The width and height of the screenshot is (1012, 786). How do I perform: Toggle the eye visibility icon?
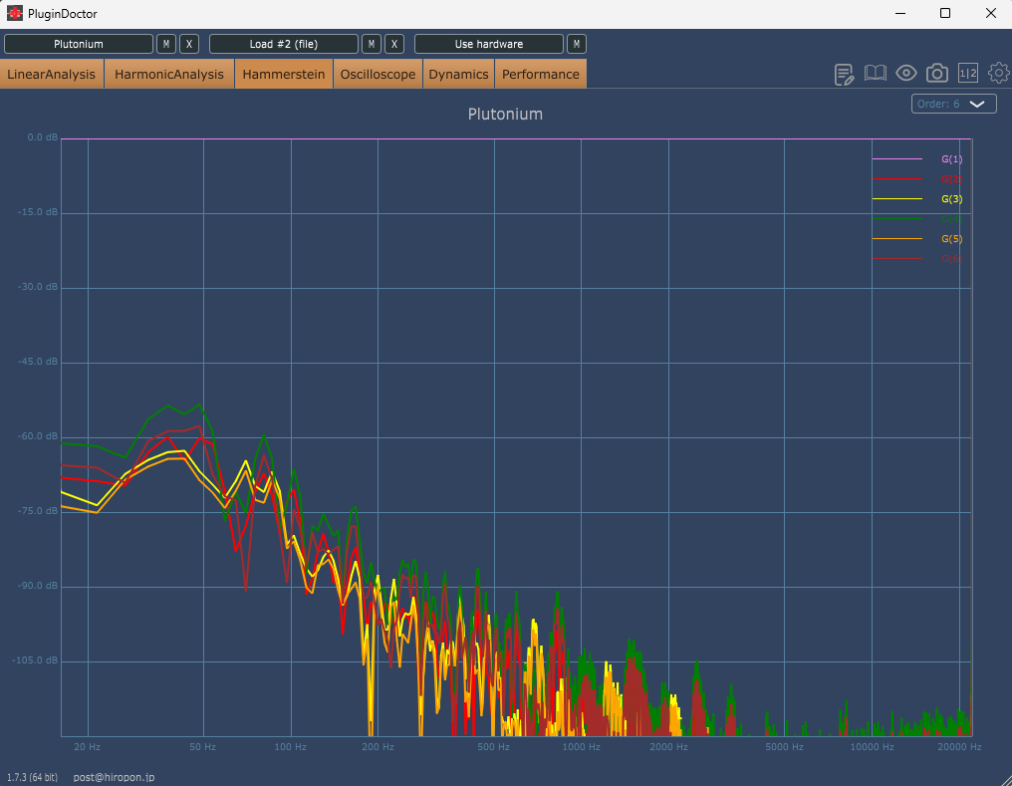tap(906, 74)
